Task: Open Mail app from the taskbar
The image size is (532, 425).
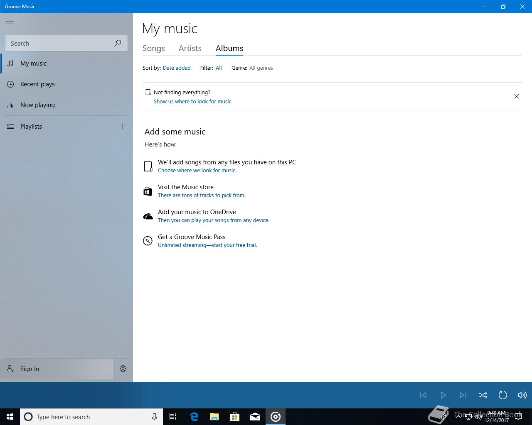Action: click(x=255, y=417)
